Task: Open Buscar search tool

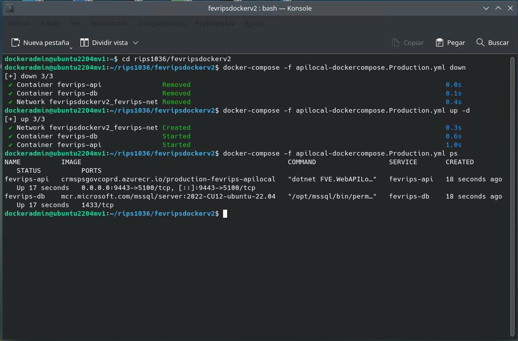Action: pos(492,42)
